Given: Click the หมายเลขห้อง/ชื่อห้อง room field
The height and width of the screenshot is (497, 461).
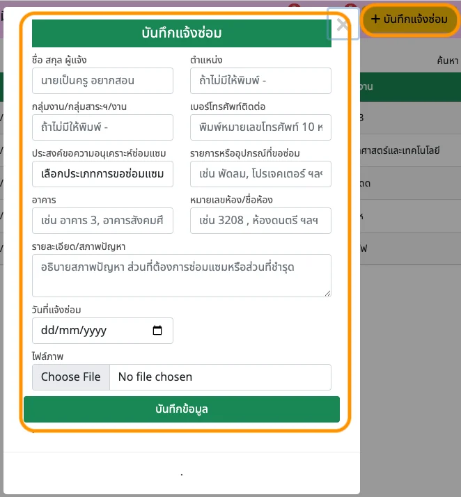Looking at the screenshot, I should click(x=260, y=221).
